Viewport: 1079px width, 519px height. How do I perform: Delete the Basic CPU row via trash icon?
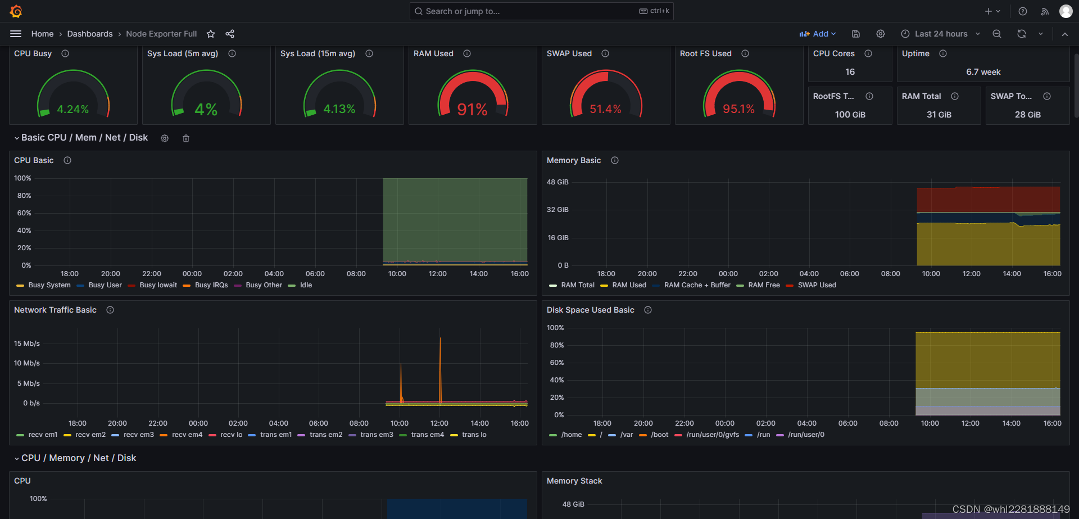point(186,138)
